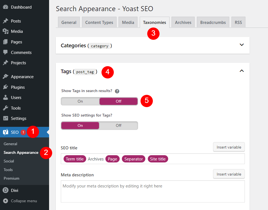Click Insert variable for Meta description
Screen dimensions: 268x210
coord(229,174)
